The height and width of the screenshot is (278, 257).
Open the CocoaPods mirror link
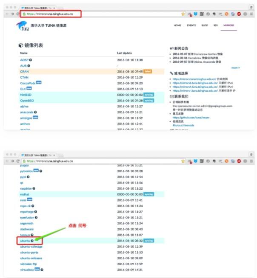click(x=28, y=83)
